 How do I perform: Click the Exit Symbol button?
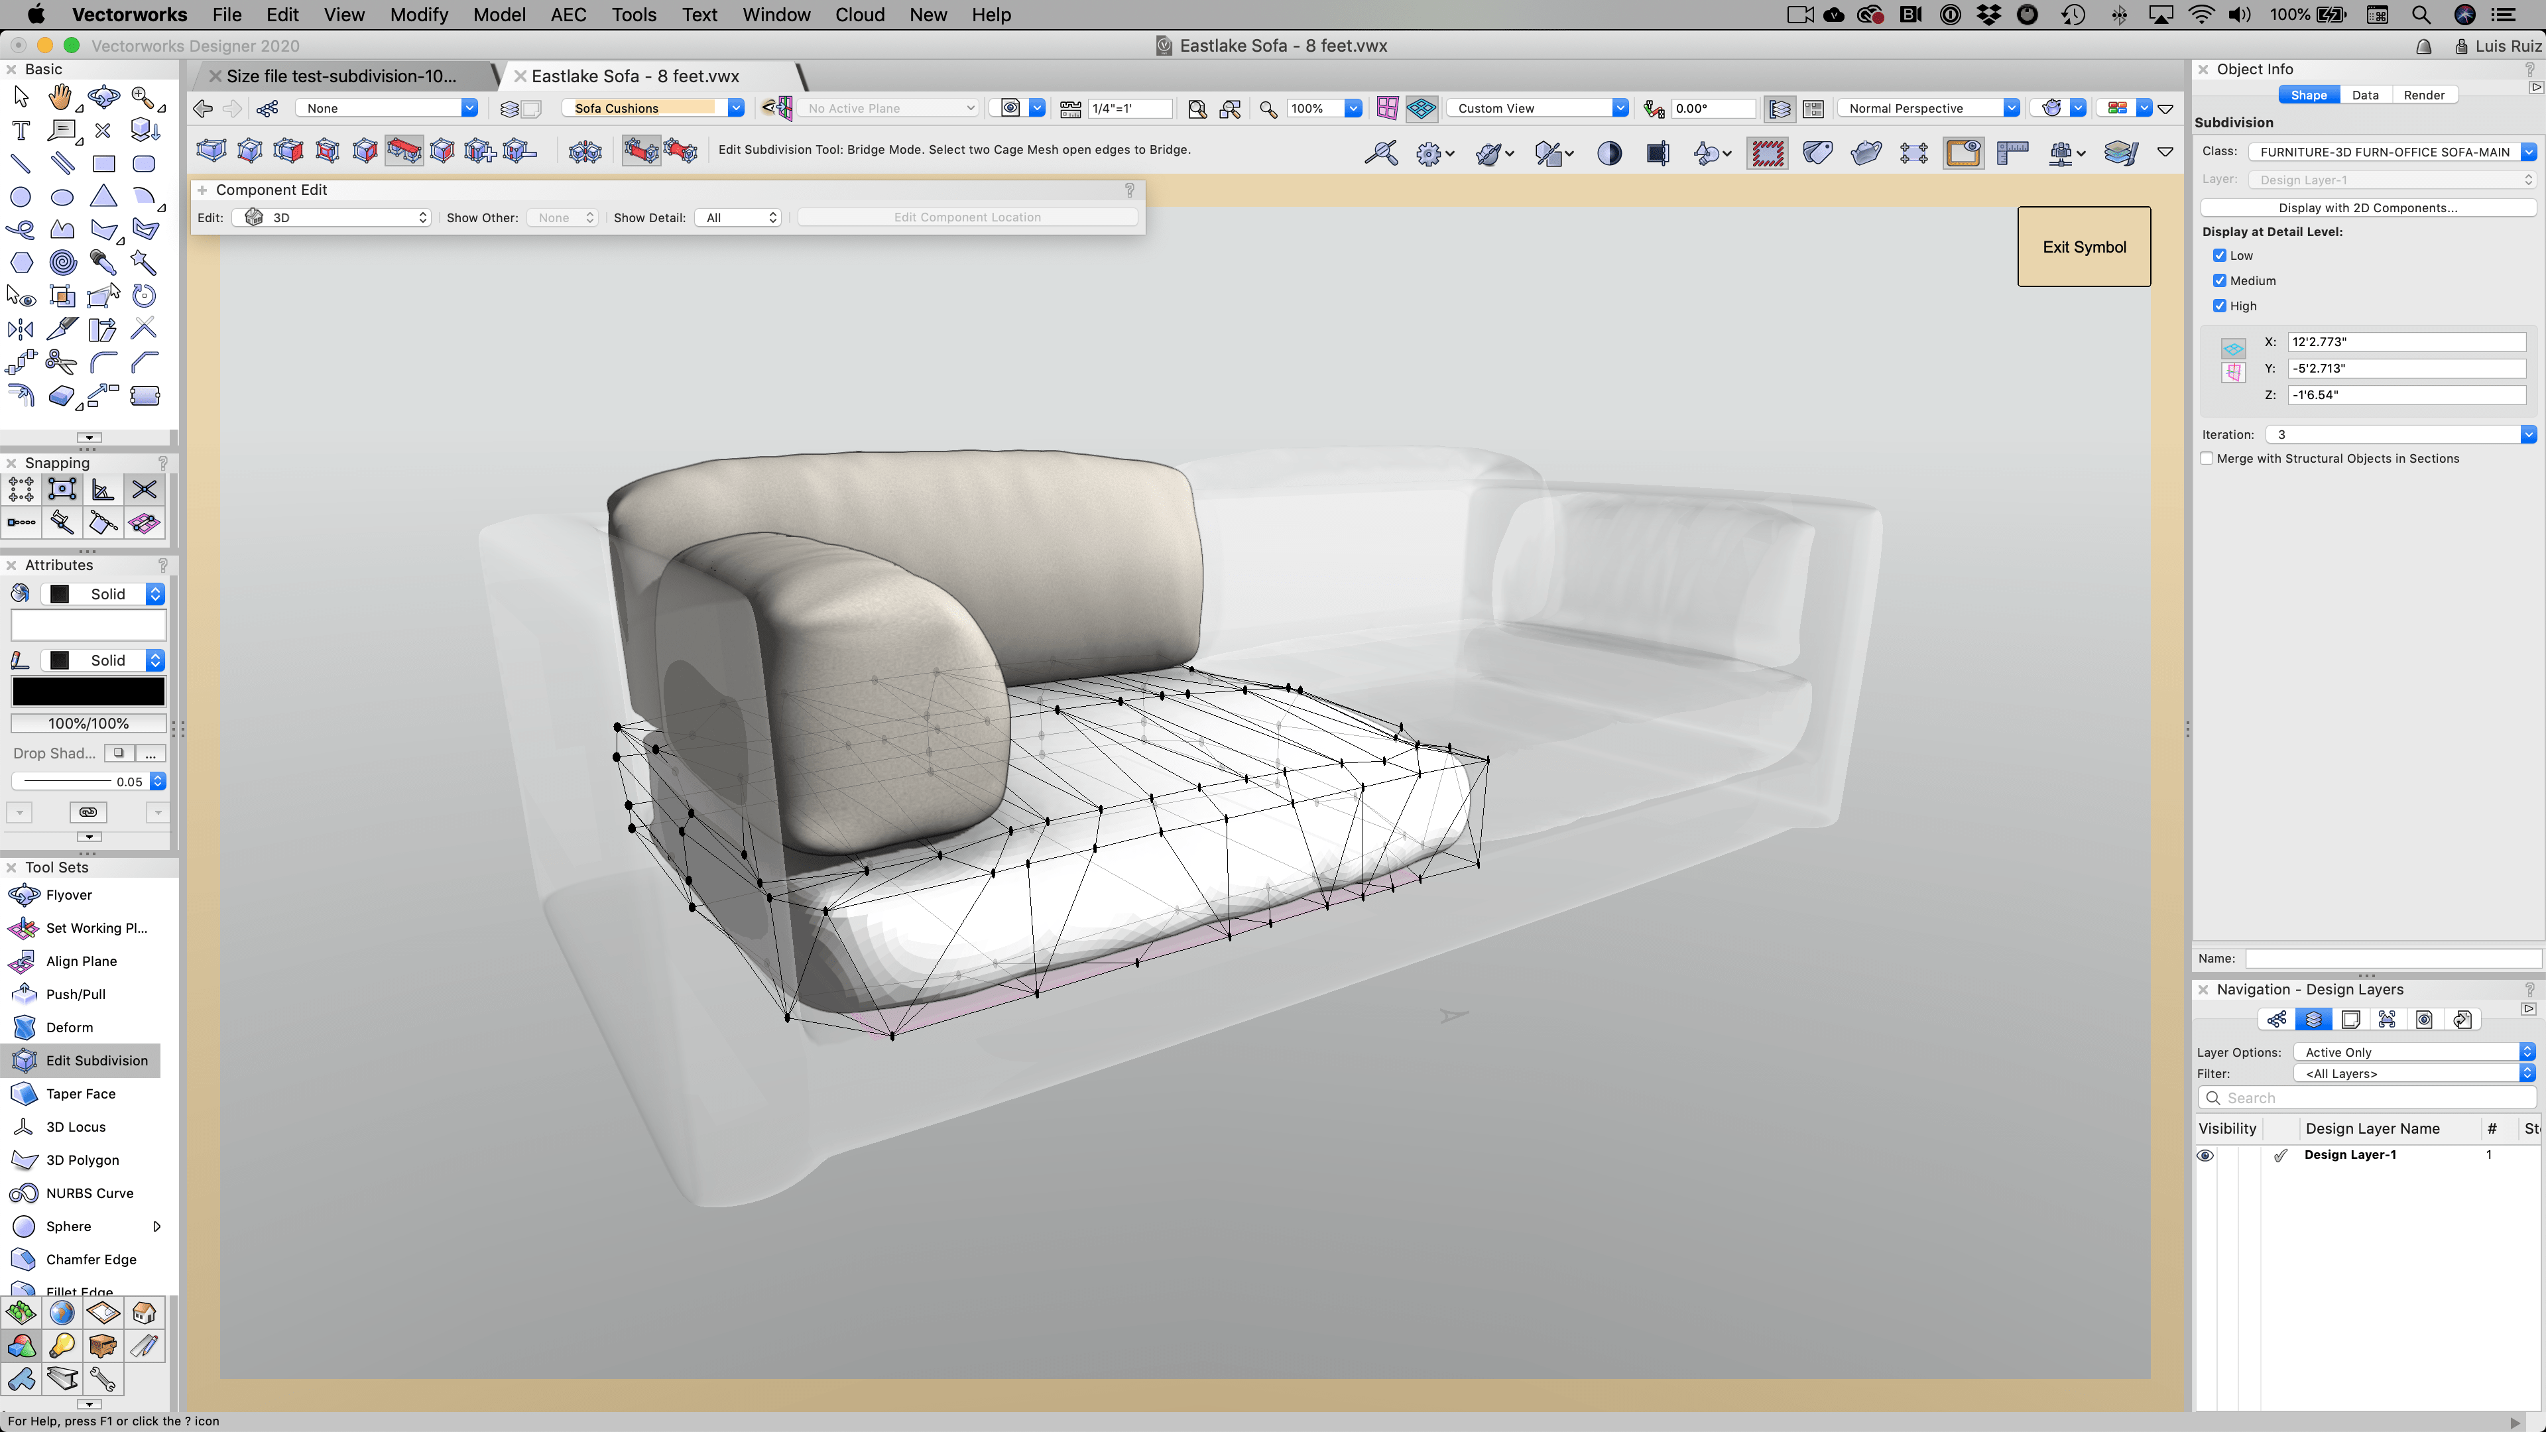coord(2083,247)
